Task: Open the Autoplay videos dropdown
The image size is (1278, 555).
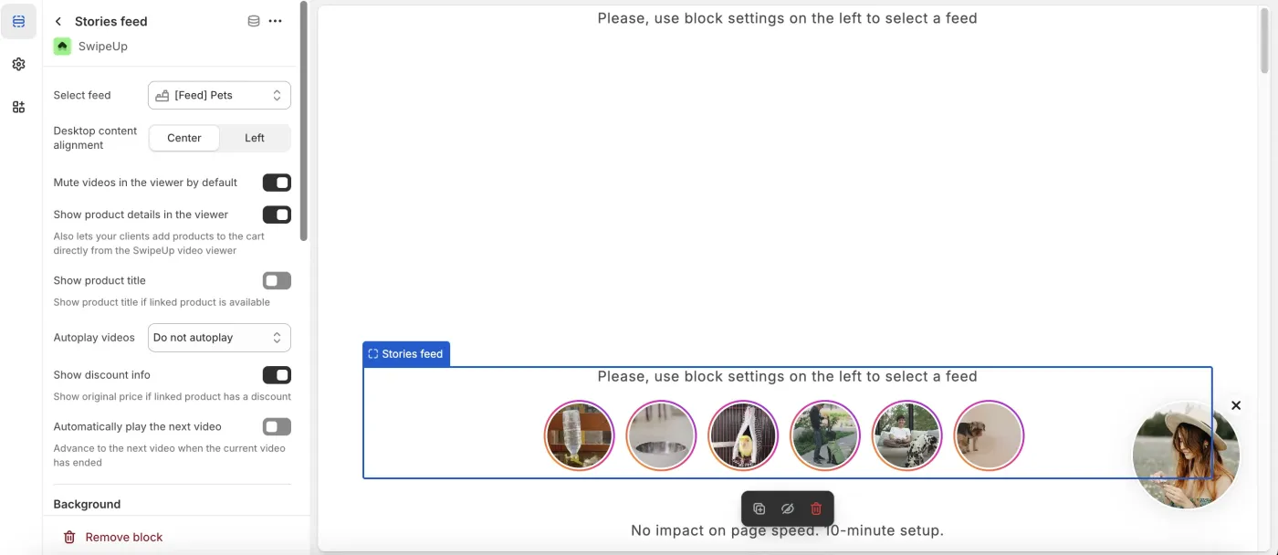Action: [x=219, y=337]
